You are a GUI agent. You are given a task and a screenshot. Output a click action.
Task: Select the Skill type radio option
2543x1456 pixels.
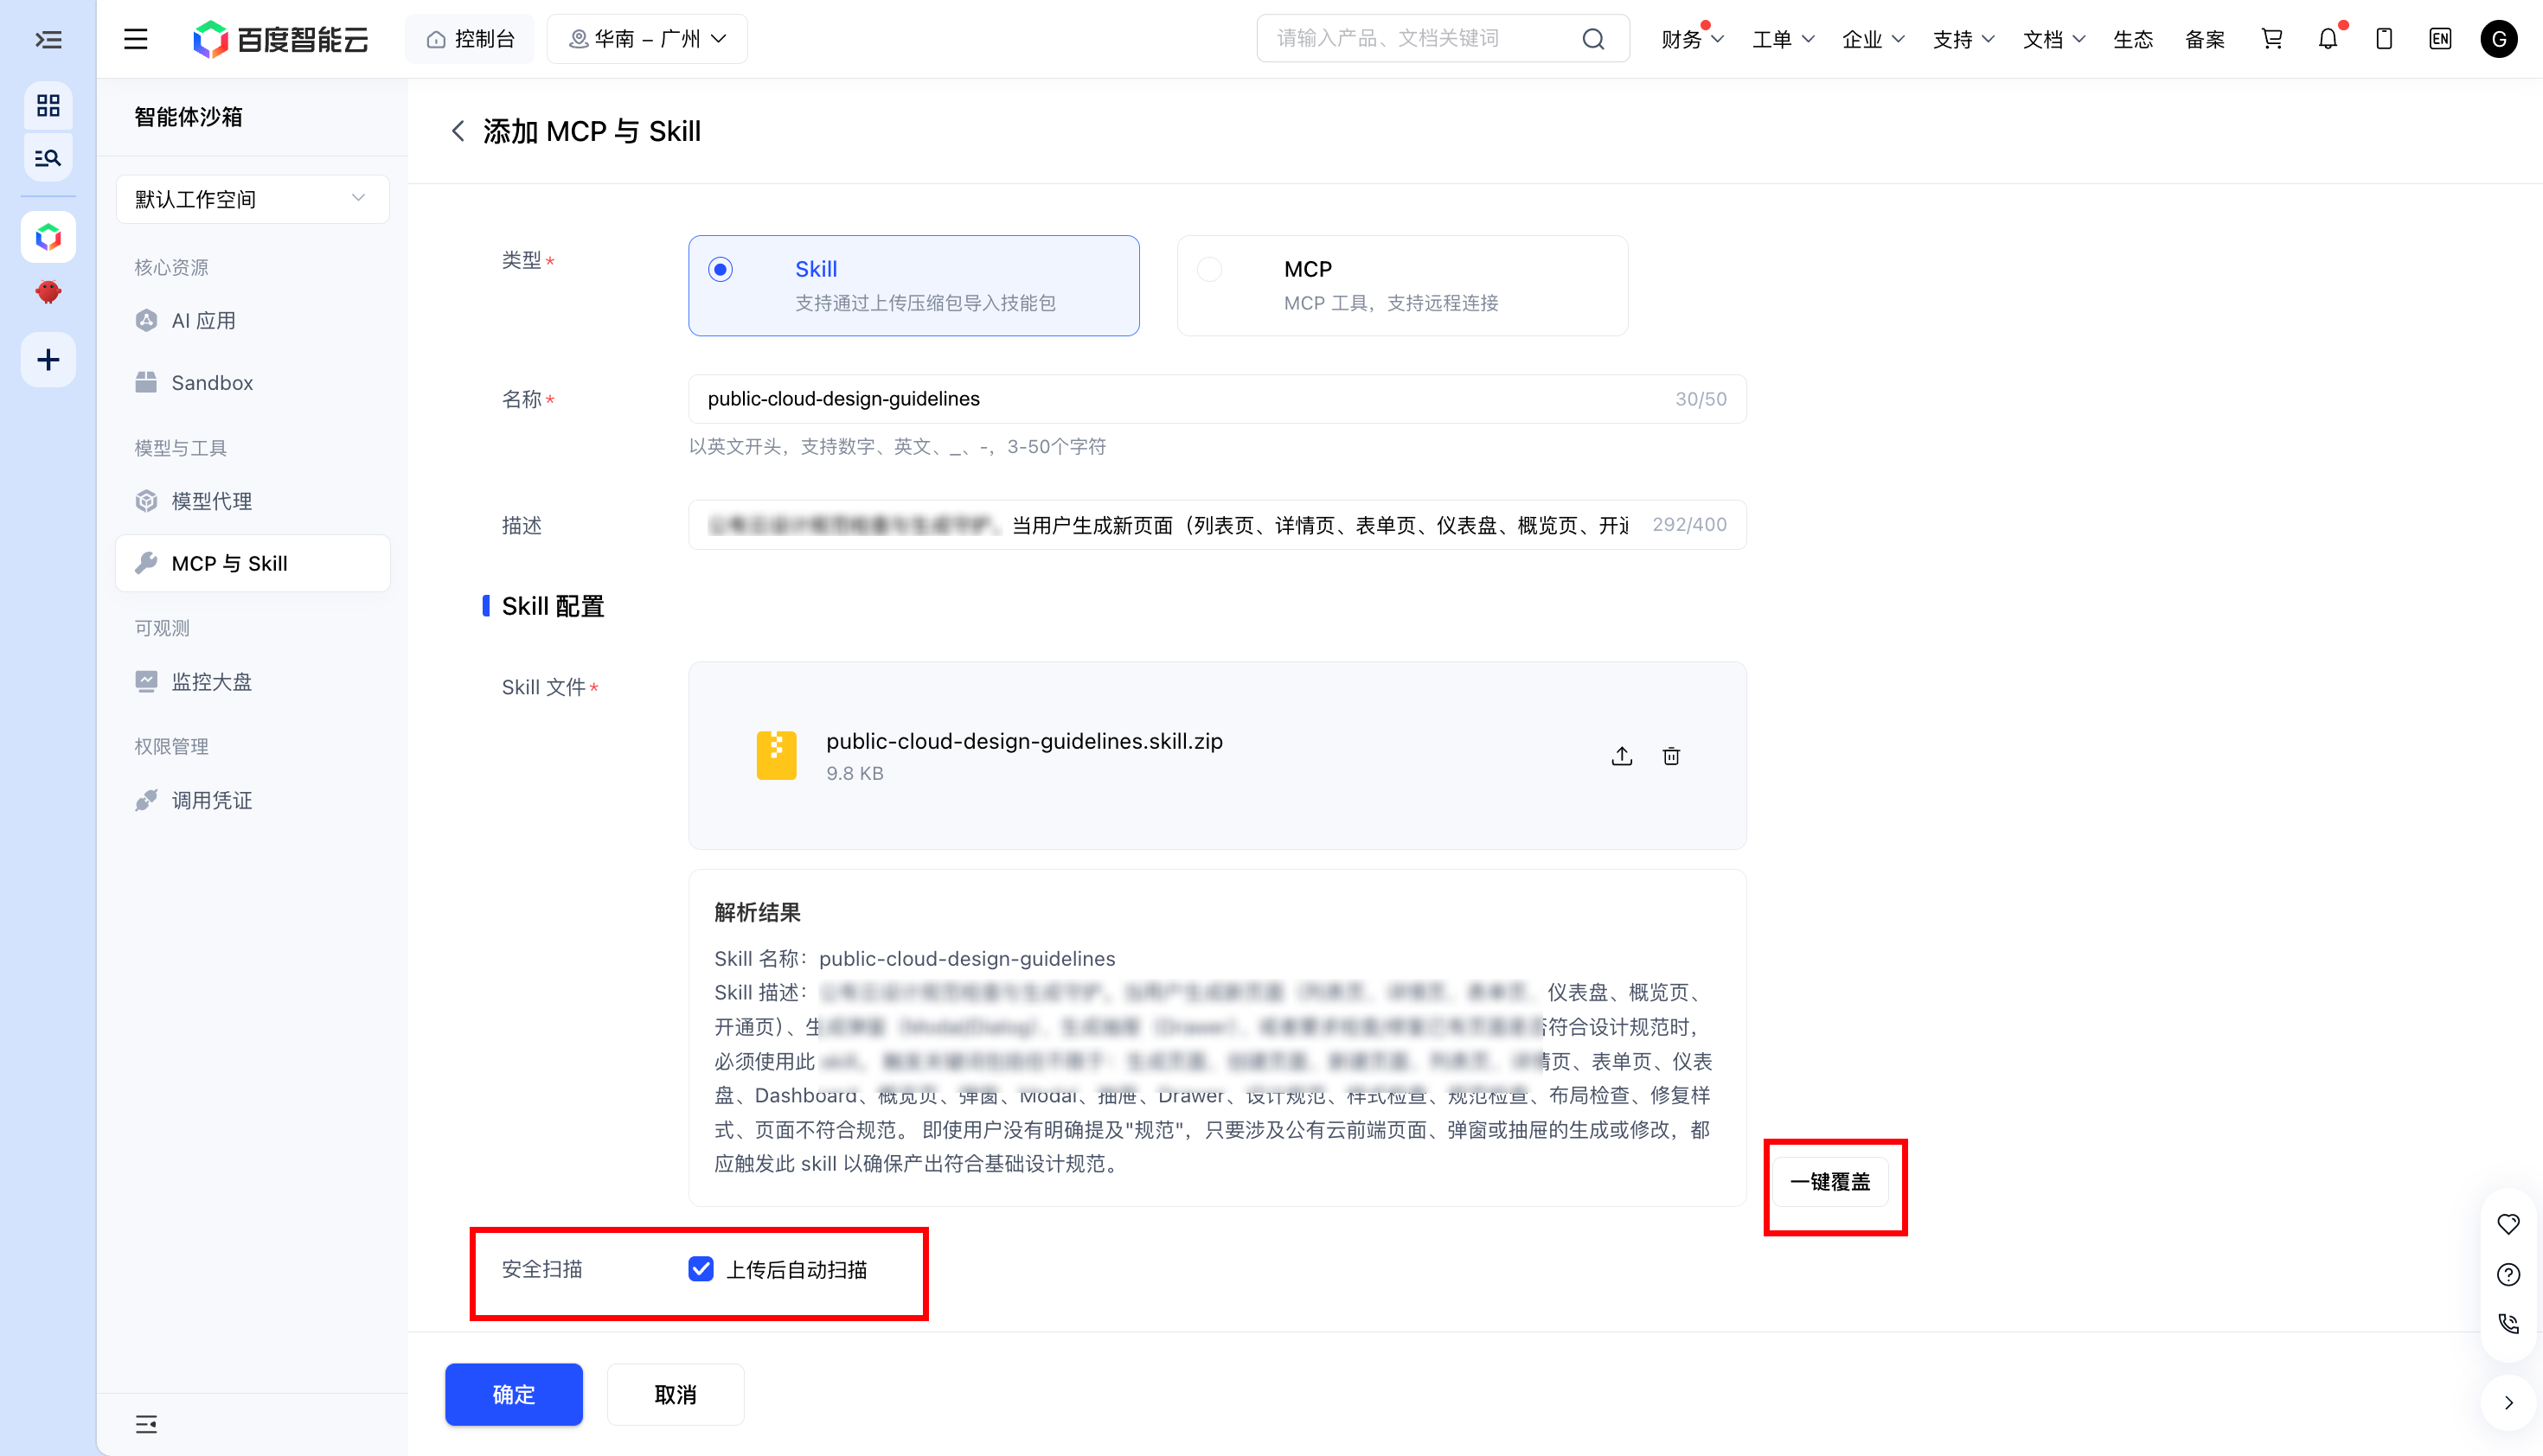point(721,269)
